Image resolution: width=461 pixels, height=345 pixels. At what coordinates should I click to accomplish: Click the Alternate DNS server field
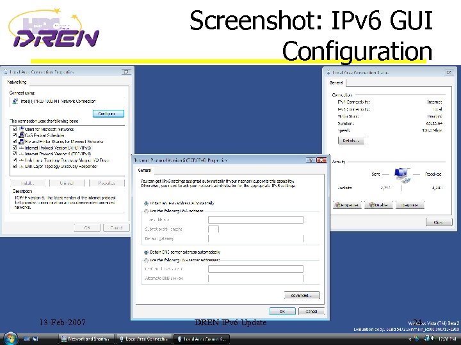255,278
